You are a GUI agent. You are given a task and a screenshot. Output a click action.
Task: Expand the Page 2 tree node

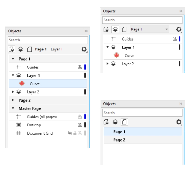(13, 100)
